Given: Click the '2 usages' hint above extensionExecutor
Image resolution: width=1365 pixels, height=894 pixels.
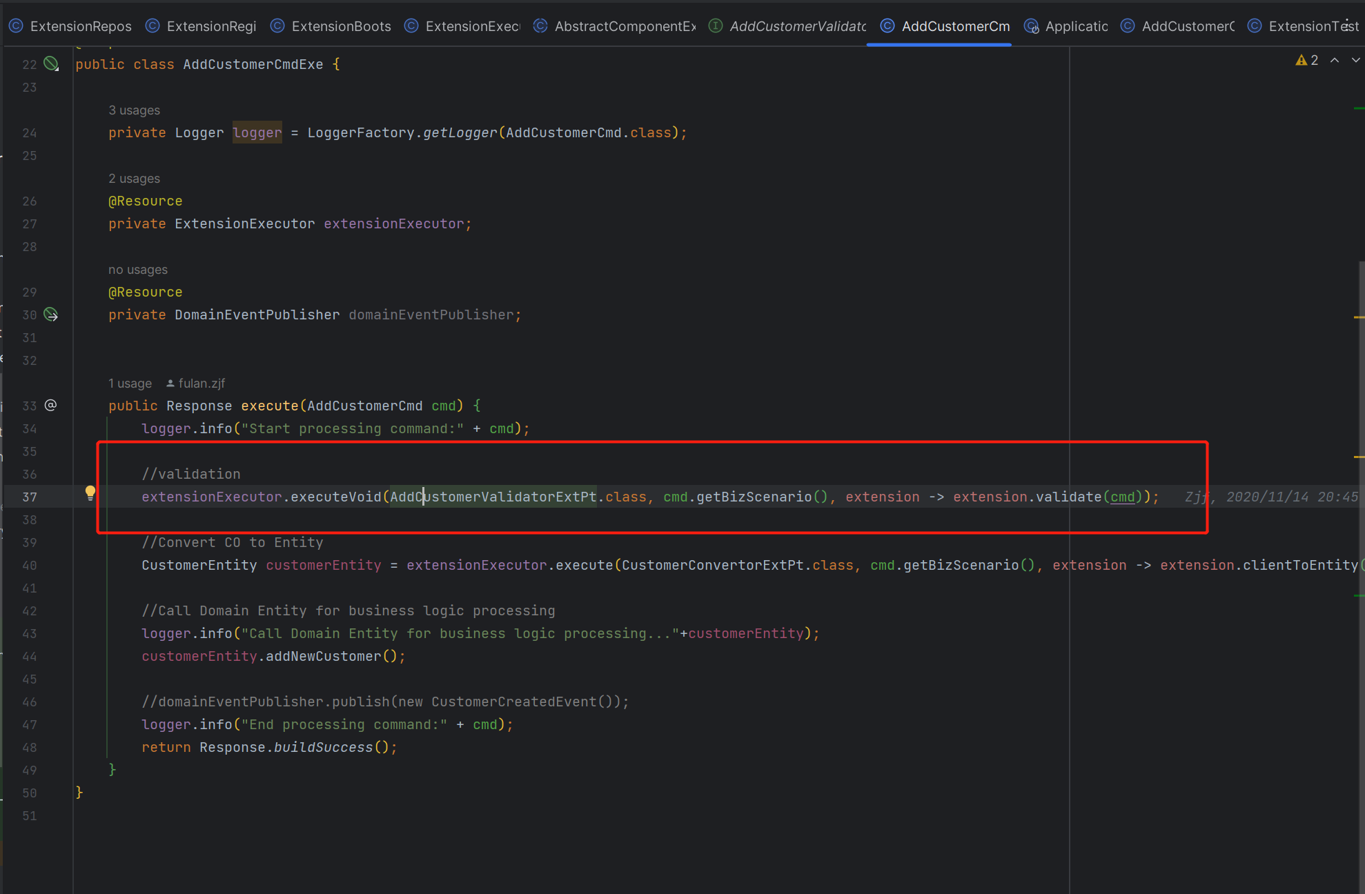Looking at the screenshot, I should coord(134,179).
